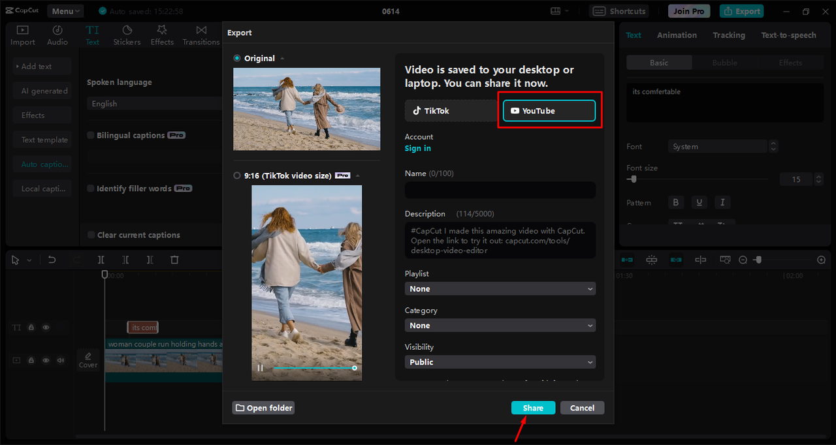Click the Original video preview thumbnail
This screenshot has height=445, width=836.
click(x=307, y=109)
